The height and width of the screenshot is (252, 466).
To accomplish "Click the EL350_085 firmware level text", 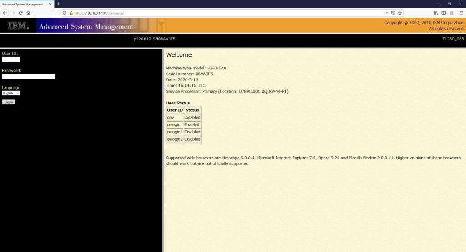I will 453,39.
